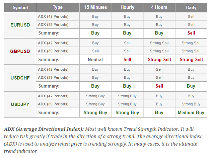Click GBPUSD 4 Hours Strong Sell summary
Viewport: 211px width, 158px height.
tap(159, 60)
